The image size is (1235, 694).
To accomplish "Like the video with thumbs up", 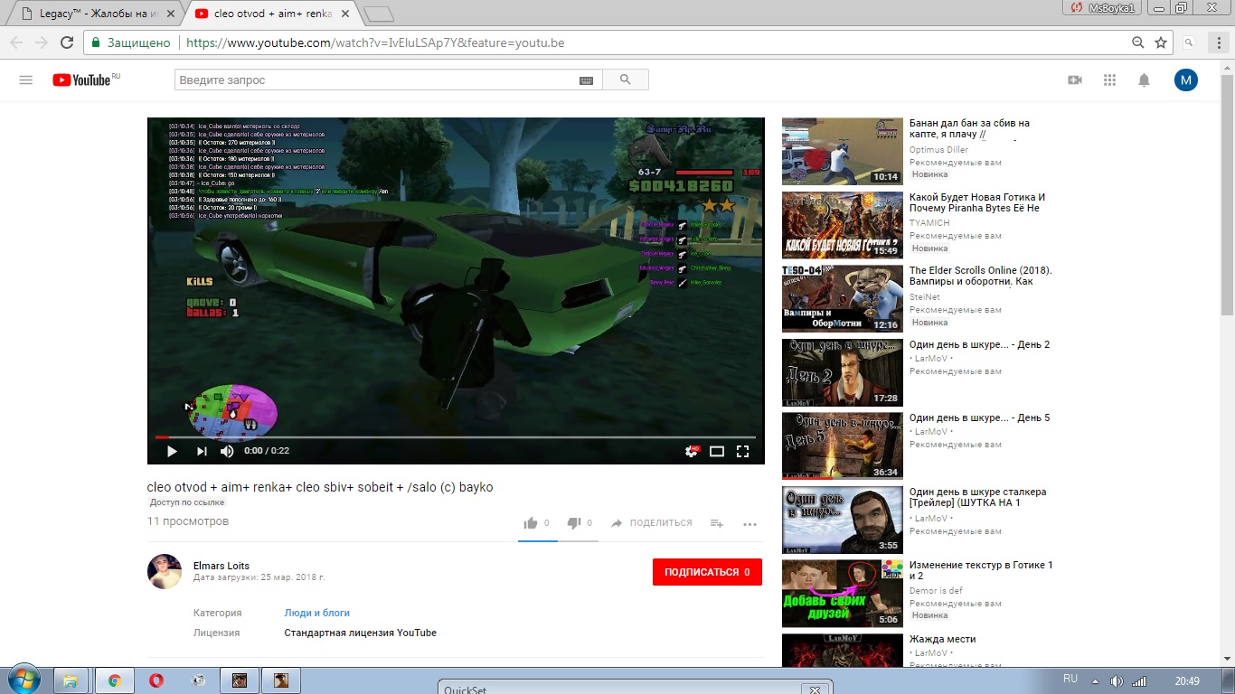I will [x=531, y=523].
